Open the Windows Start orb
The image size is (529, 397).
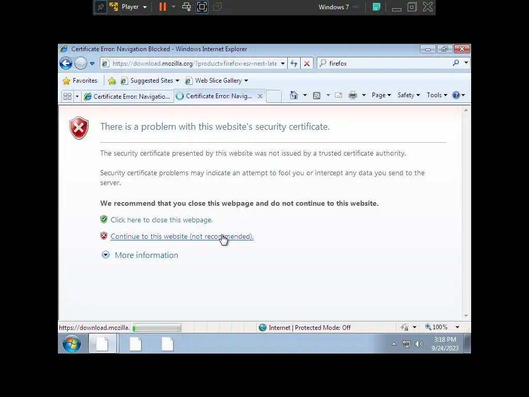click(x=71, y=344)
